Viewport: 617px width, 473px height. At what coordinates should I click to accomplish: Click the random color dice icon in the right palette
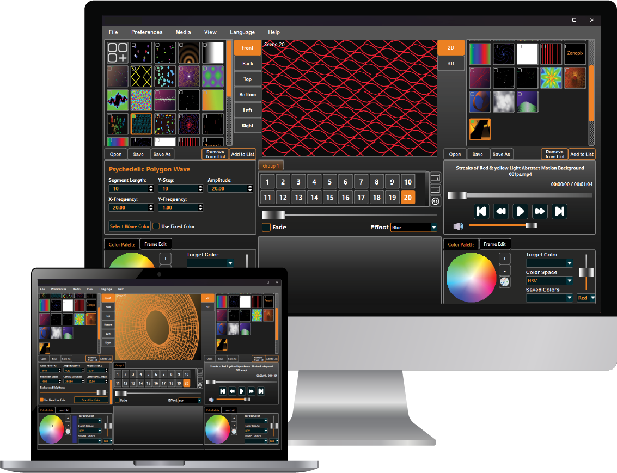(504, 282)
